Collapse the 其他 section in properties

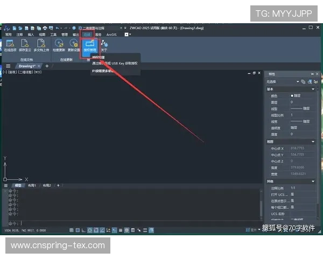313,181
